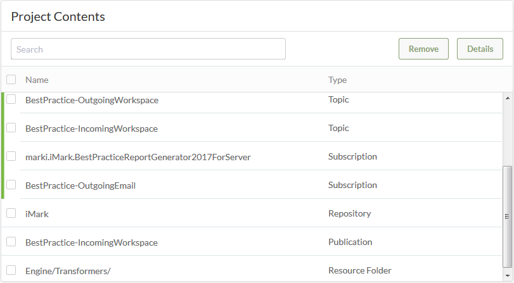This screenshot has height=283, width=514.
Task: Focus the Search input field
Action: (x=148, y=49)
